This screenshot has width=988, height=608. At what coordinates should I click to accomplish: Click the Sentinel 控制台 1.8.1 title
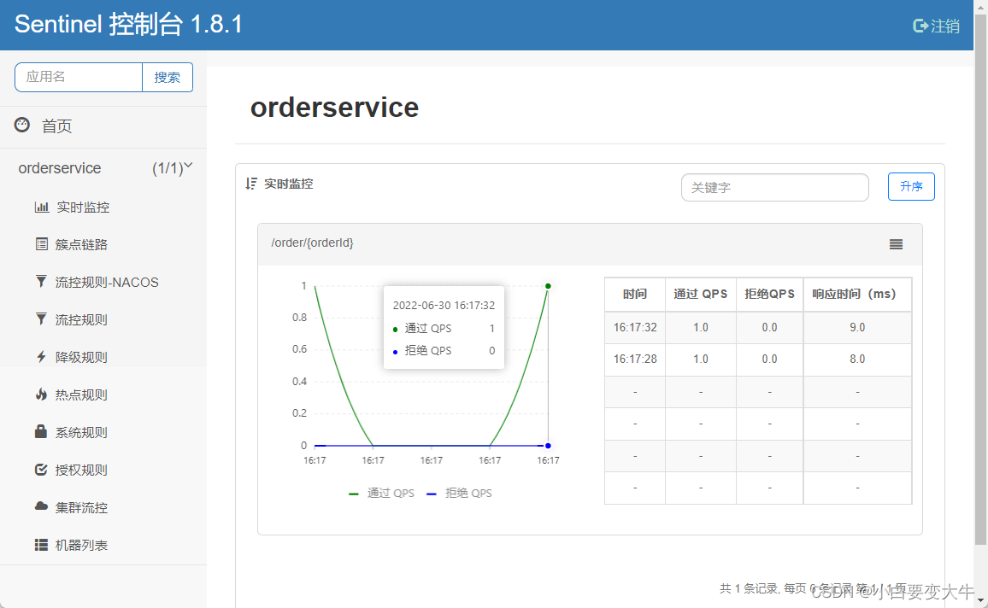(128, 25)
